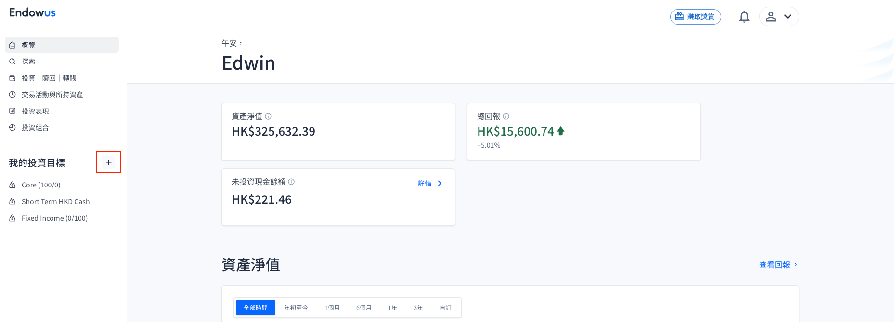Switch to the 年初至今 time range
The width and height of the screenshot is (894, 322).
pos(296,308)
